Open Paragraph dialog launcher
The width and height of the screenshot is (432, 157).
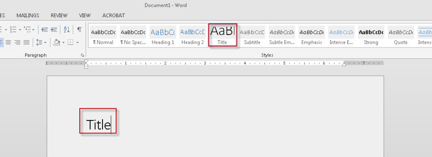82,55
